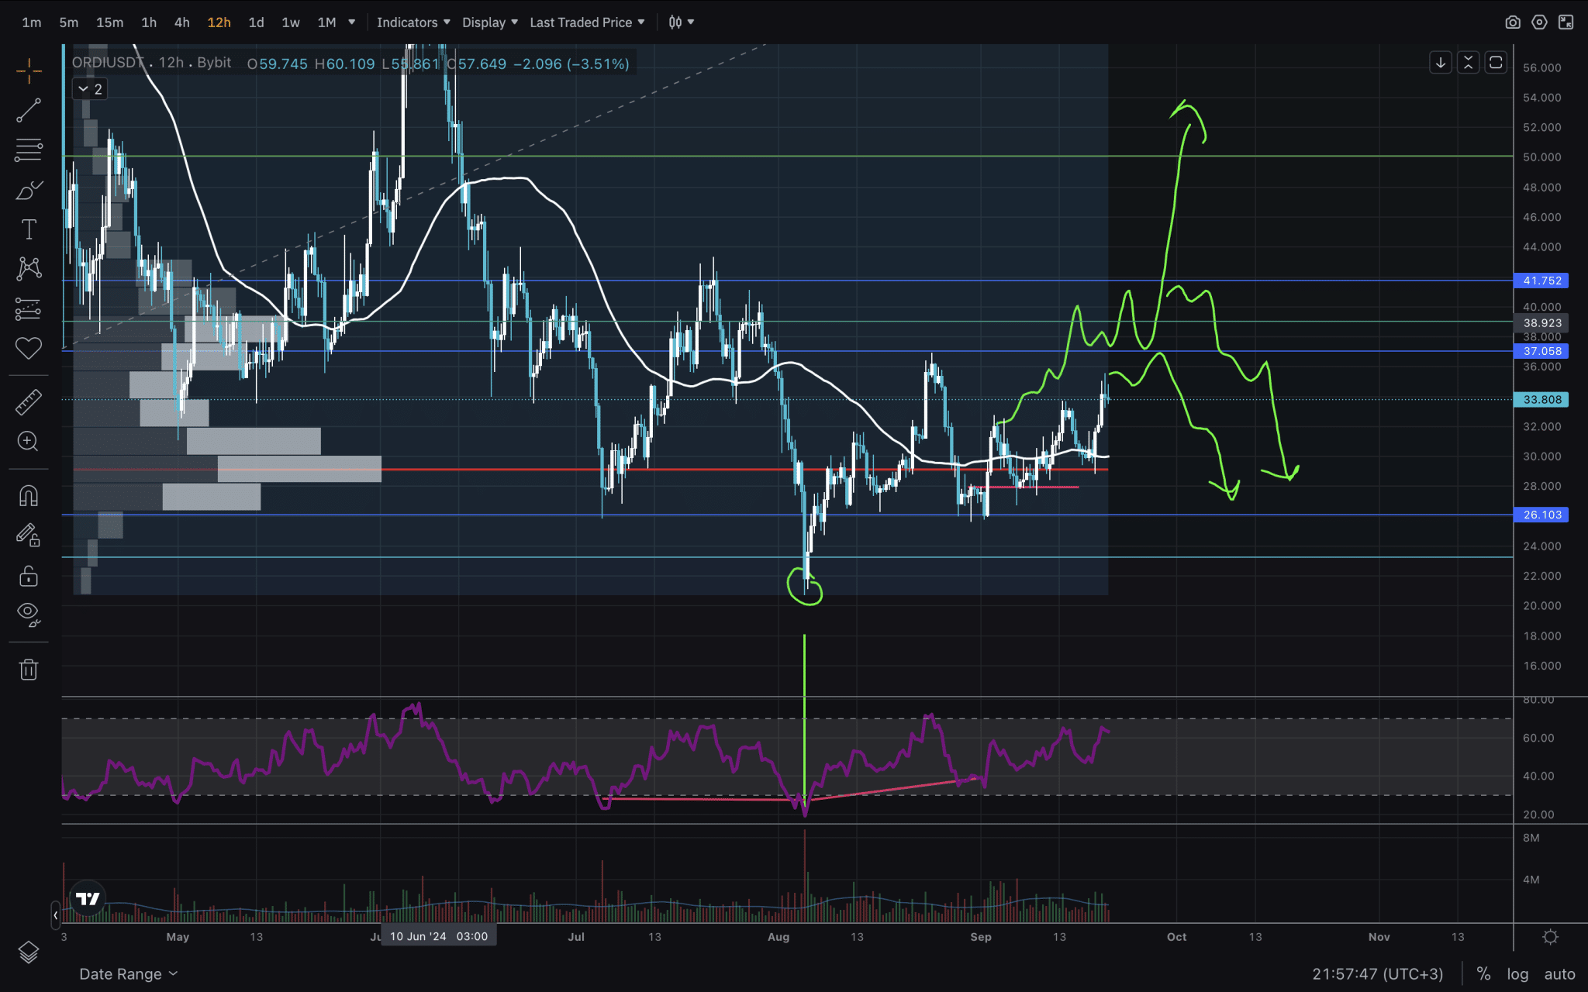Click the current price label 33.808
1588x992 pixels.
pos(1541,400)
